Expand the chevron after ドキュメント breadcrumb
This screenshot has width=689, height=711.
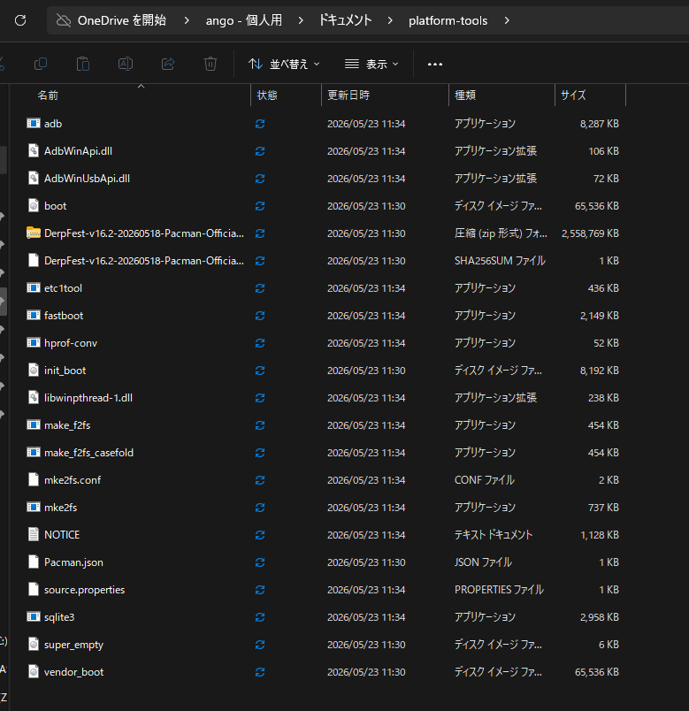[390, 20]
